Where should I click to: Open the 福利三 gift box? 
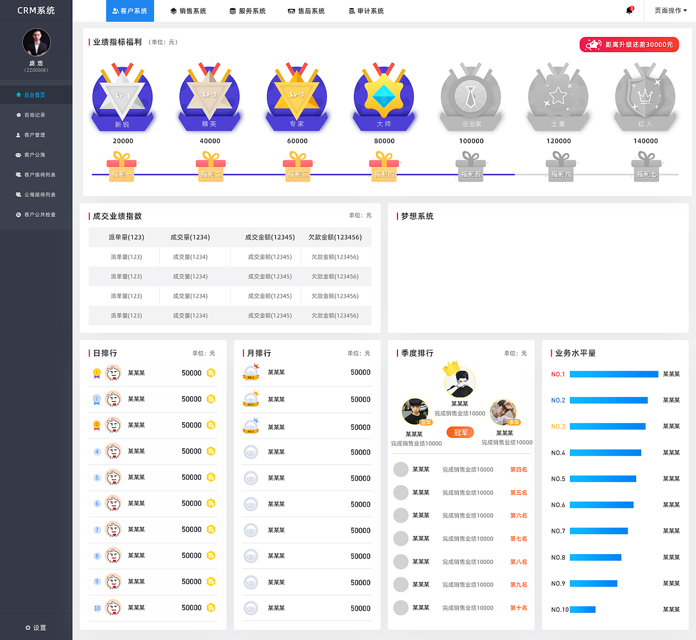[x=298, y=167]
